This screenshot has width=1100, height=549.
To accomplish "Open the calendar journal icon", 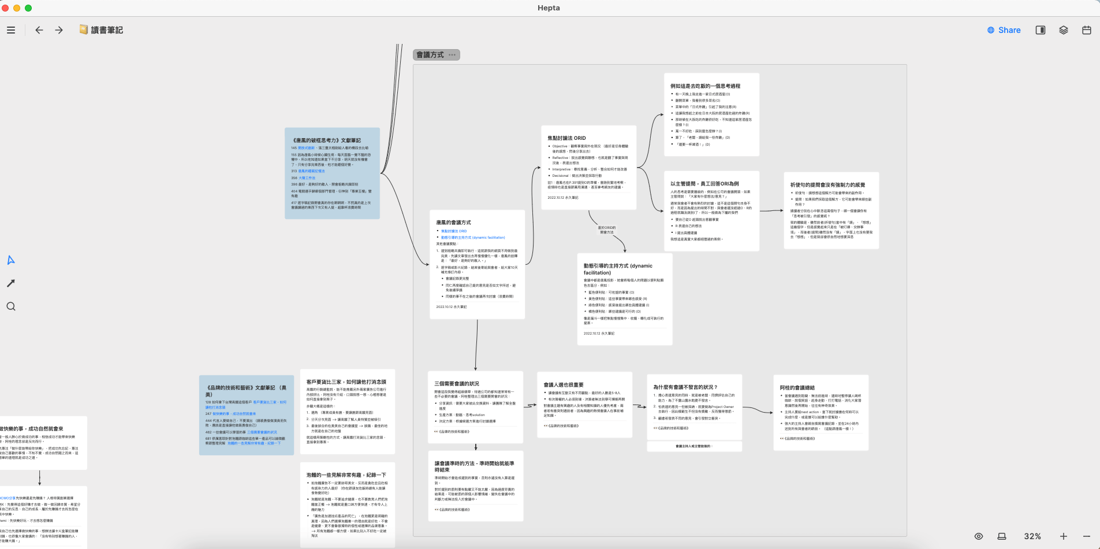I will pos(1086,30).
